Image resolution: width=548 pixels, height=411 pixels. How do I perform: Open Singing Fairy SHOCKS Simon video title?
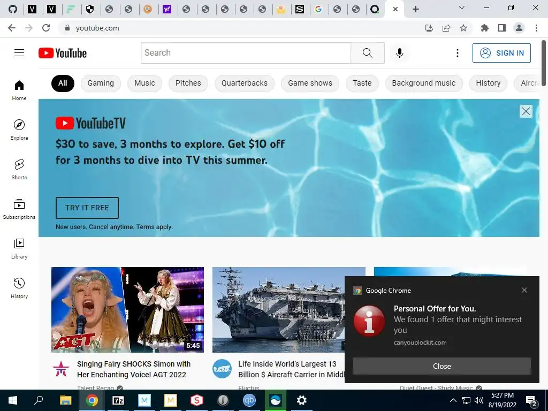coord(134,369)
